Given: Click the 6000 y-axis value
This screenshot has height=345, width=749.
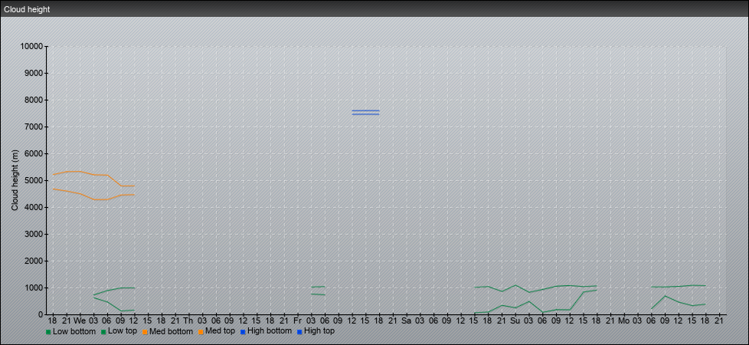Looking at the screenshot, I should [34, 153].
